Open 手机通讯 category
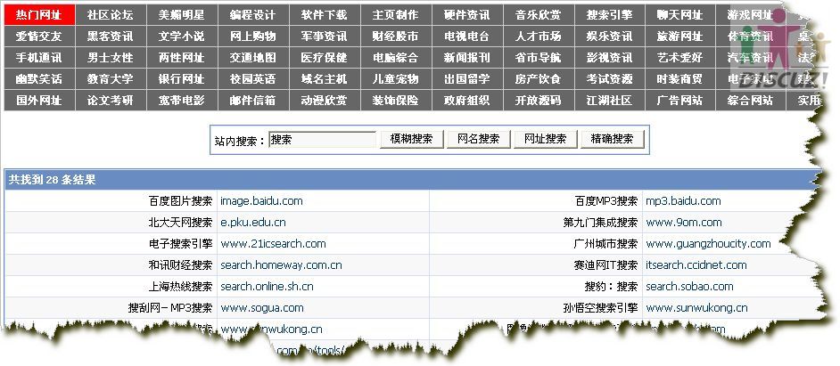The width and height of the screenshot is (840, 366). click(39, 58)
